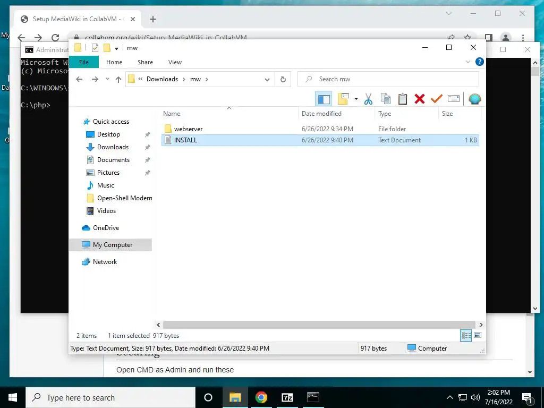The width and height of the screenshot is (544, 408).
Task: Open the Home ribbon tab
Action: (114, 62)
